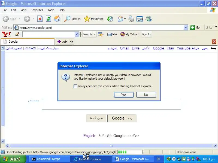Click the horizontal scrollbar thumb
The image size is (218, 163).
pos(111,146)
